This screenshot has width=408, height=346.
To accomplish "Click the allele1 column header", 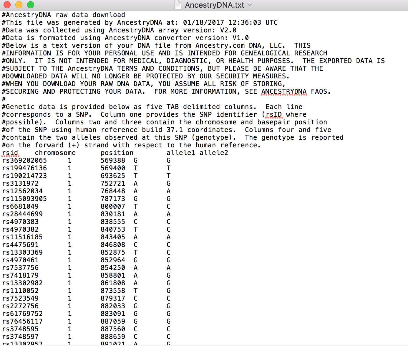I will [181, 153].
